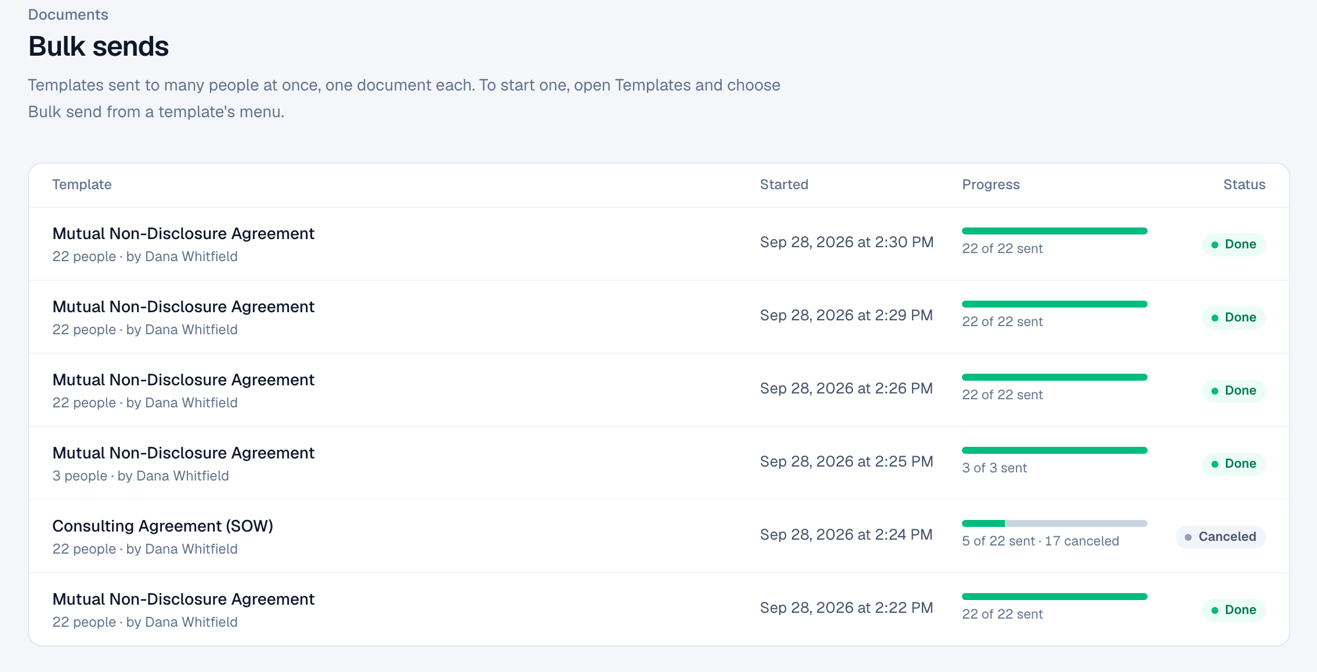Click the Done badge for 2:29 PM send
The width and height of the screenshot is (1317, 672).
click(1234, 317)
